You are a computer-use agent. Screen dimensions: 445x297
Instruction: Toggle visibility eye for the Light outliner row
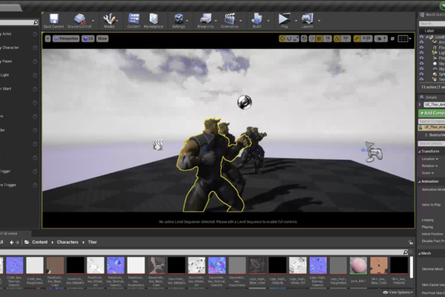421,53
